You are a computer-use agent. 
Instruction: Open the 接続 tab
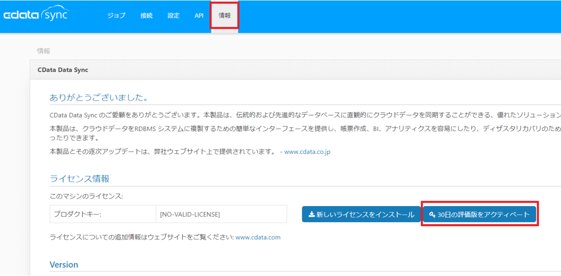click(x=146, y=15)
